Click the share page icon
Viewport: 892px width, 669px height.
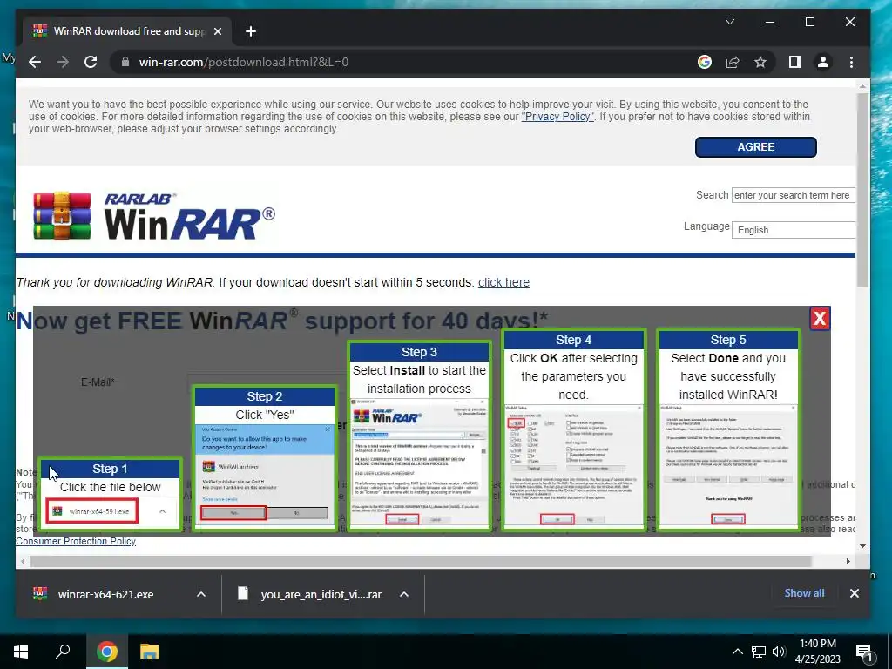point(733,62)
